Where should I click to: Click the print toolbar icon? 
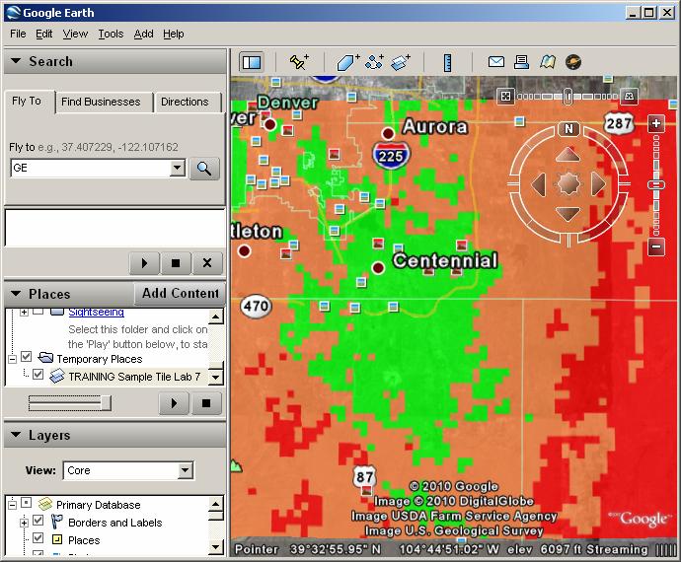[x=521, y=62]
